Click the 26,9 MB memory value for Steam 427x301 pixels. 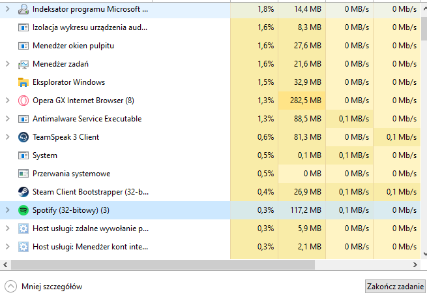[x=308, y=192]
